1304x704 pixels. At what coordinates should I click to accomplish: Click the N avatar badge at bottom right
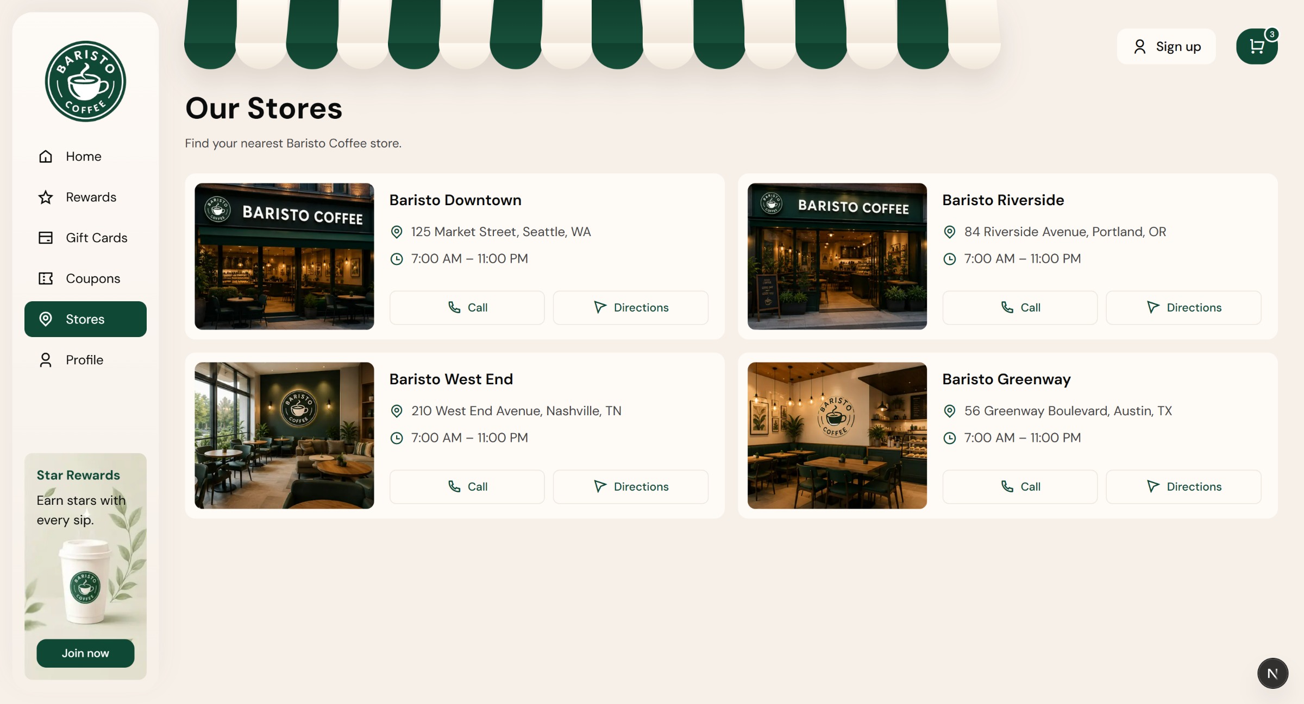tap(1272, 673)
